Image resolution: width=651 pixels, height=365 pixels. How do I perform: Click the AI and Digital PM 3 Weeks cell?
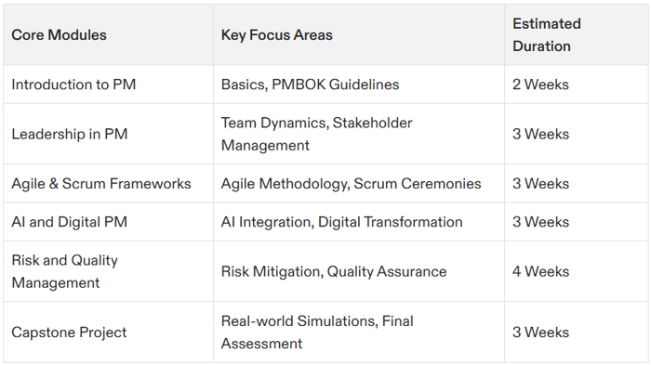pos(577,221)
